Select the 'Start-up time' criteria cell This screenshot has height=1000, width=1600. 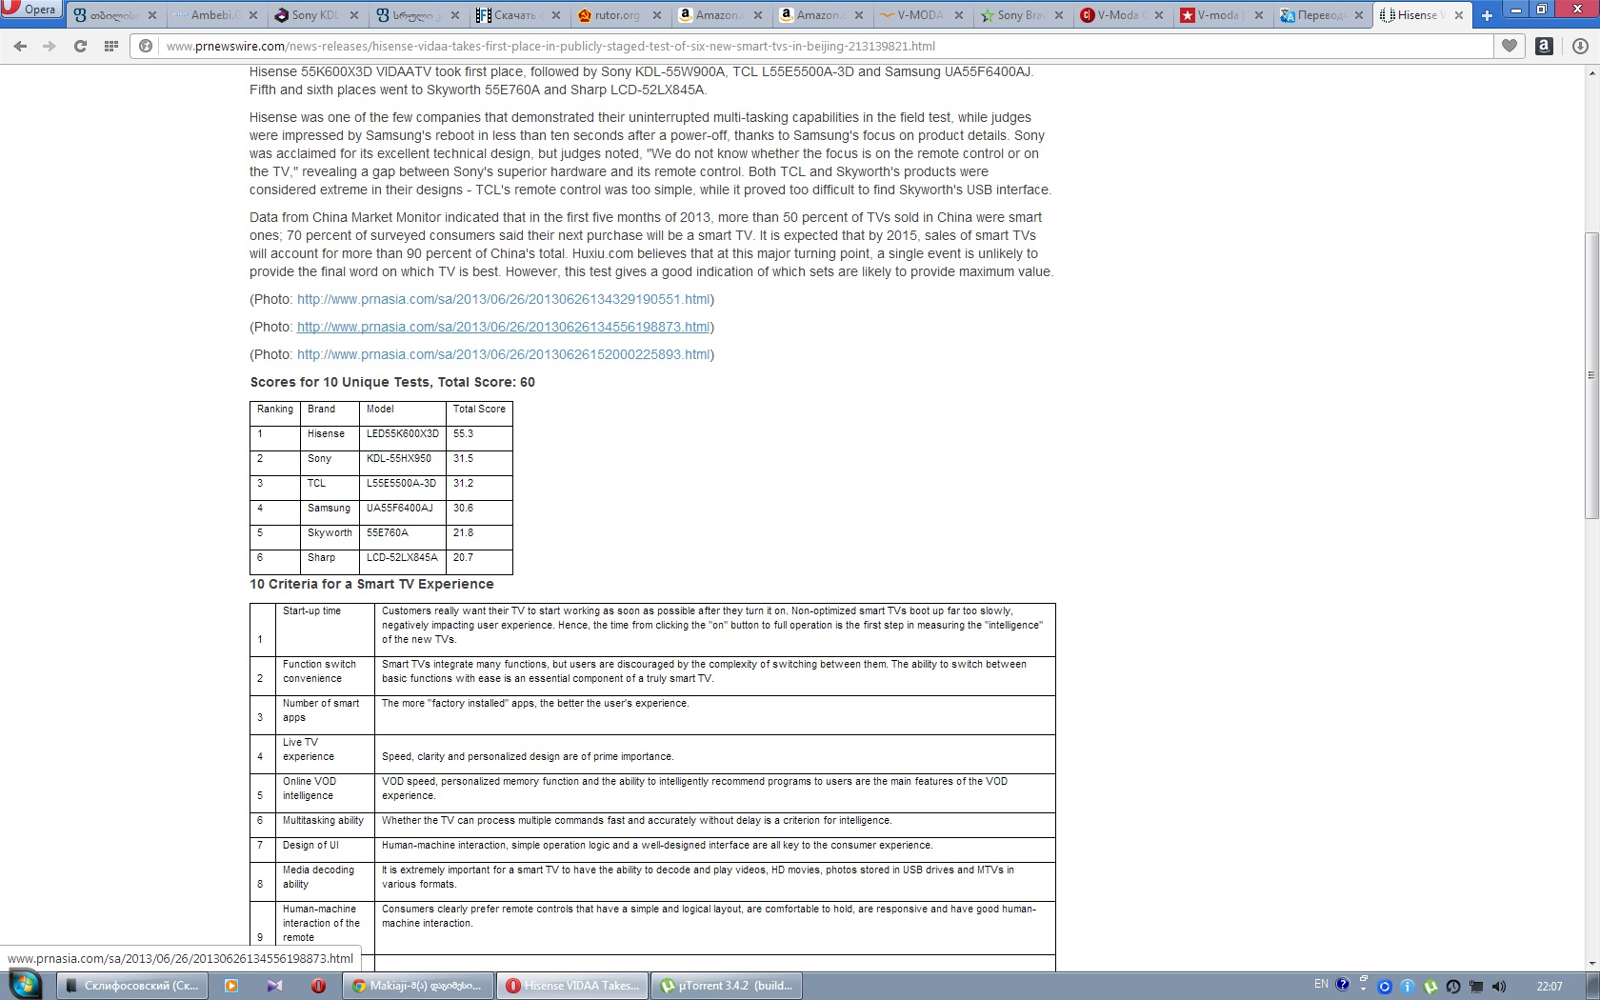tap(325, 630)
